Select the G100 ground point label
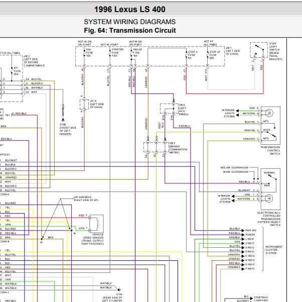The height and width of the screenshot is (302, 302). click(x=68, y=129)
